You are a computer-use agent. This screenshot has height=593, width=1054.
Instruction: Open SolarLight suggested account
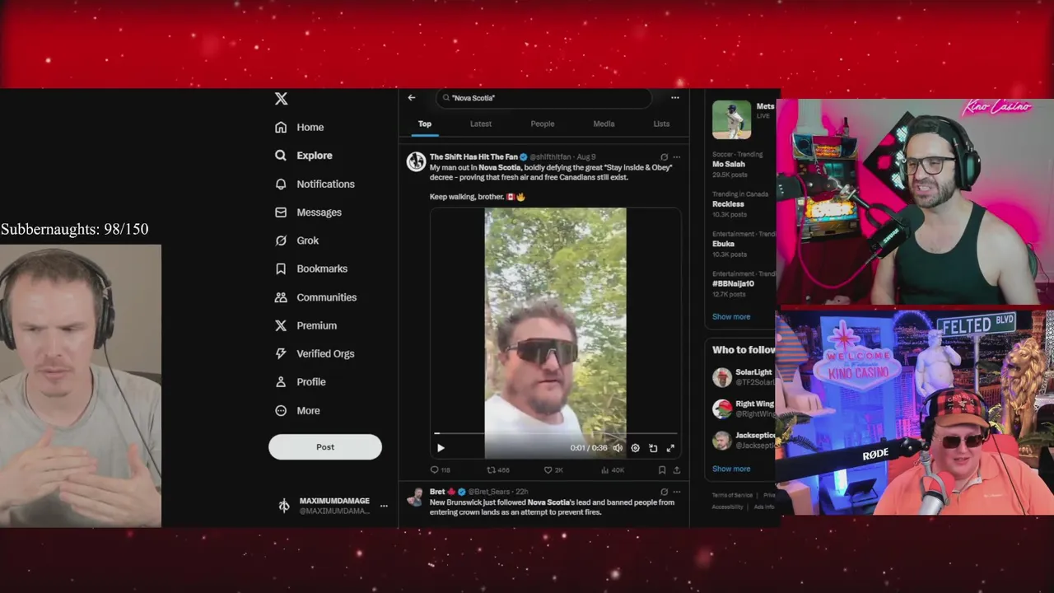(x=744, y=377)
